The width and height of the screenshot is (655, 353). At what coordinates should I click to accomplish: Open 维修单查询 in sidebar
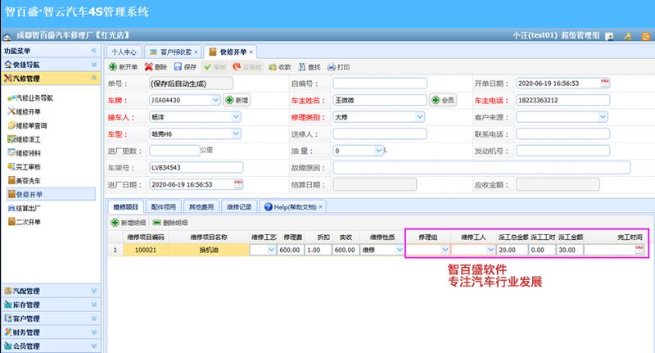click(x=28, y=125)
